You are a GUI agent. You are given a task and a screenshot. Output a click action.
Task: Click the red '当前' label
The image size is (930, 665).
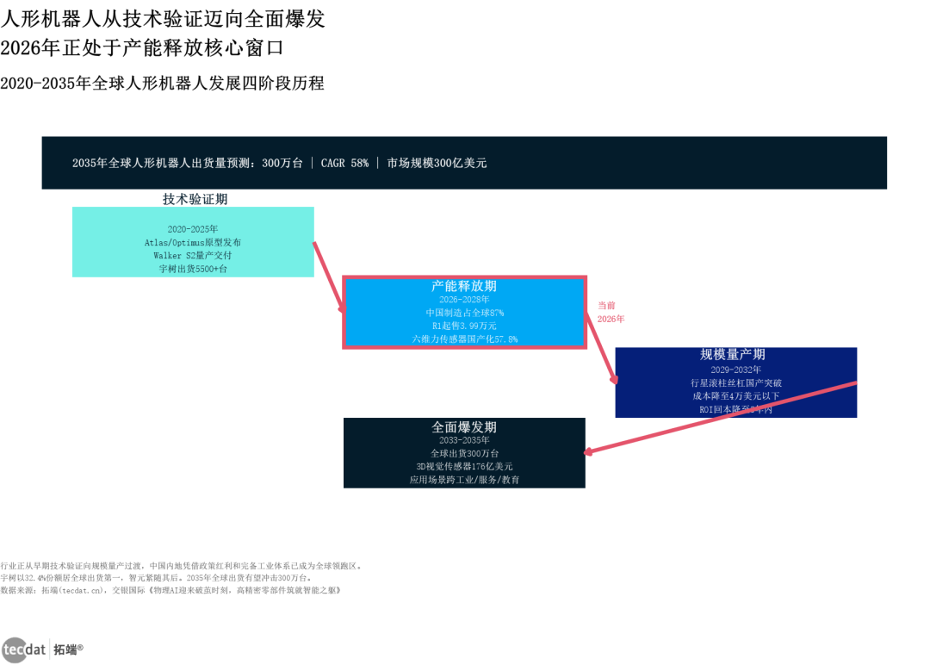[x=606, y=306]
